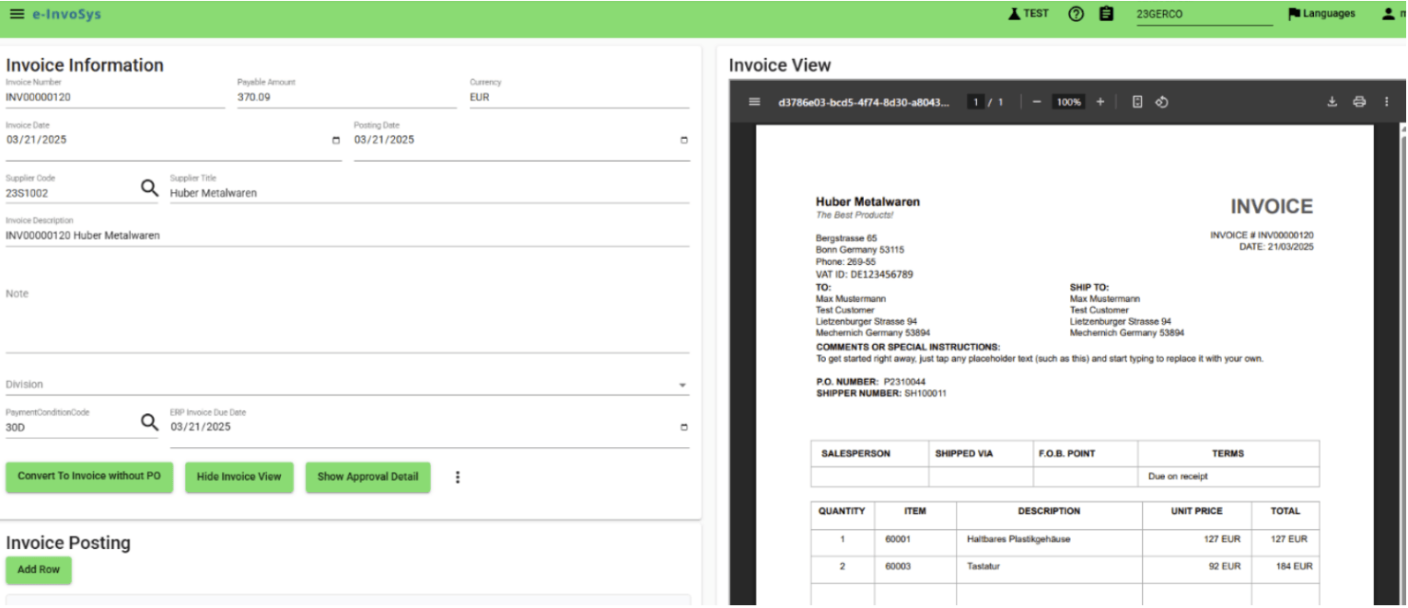Search payment condition code with magnifier
The height and width of the screenshot is (608, 1408).
coord(149,422)
